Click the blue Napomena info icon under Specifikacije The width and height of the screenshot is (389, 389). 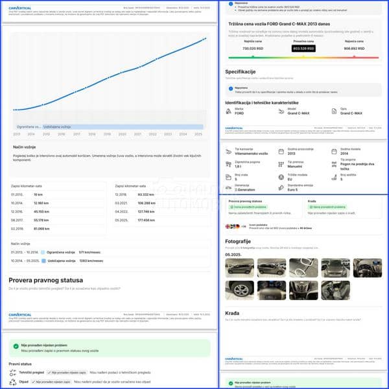[x=229, y=89]
